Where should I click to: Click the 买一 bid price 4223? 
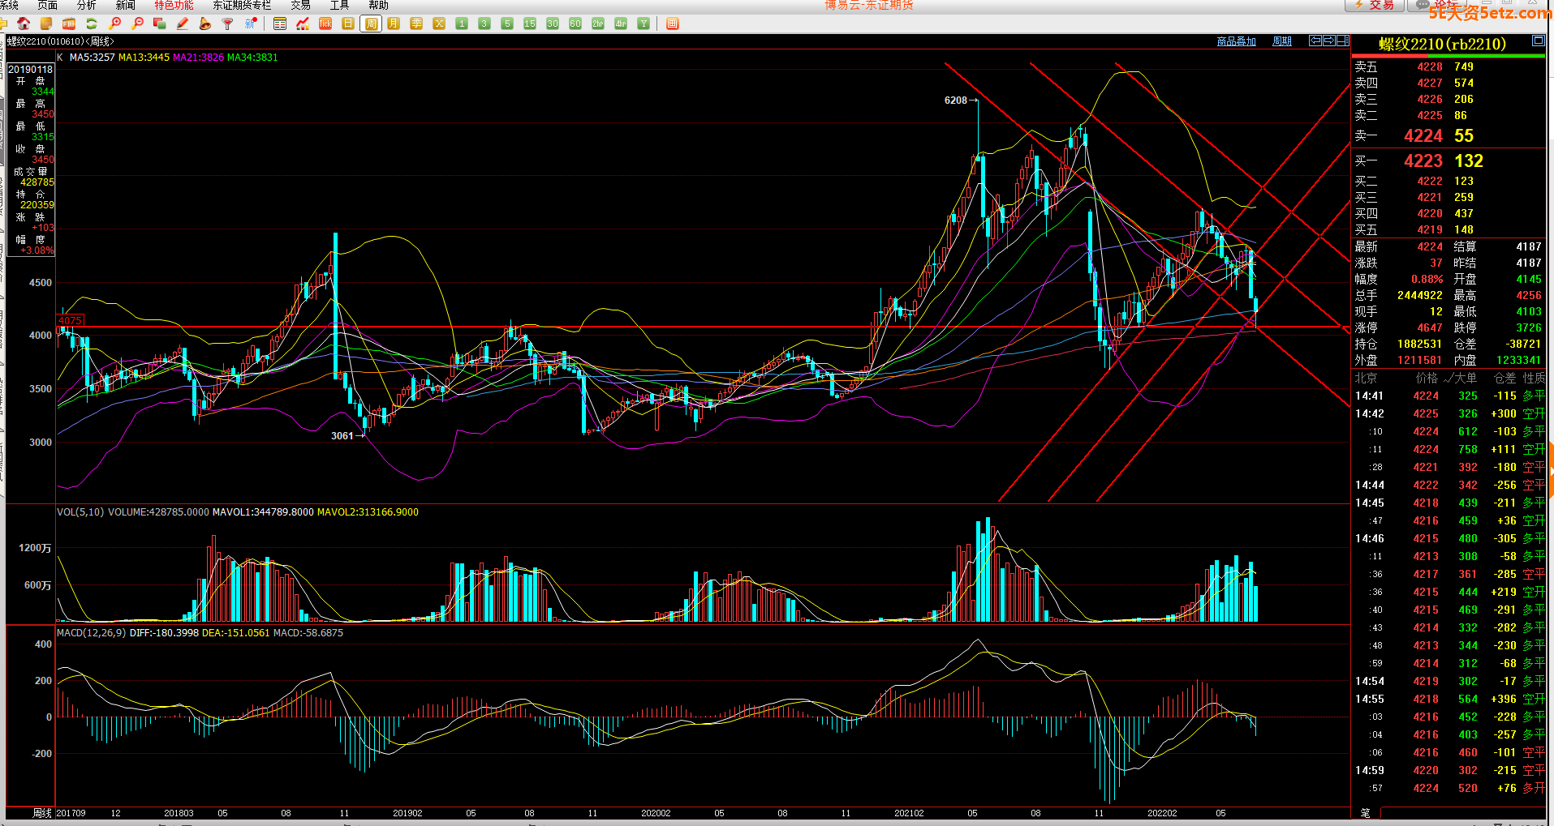1423,161
